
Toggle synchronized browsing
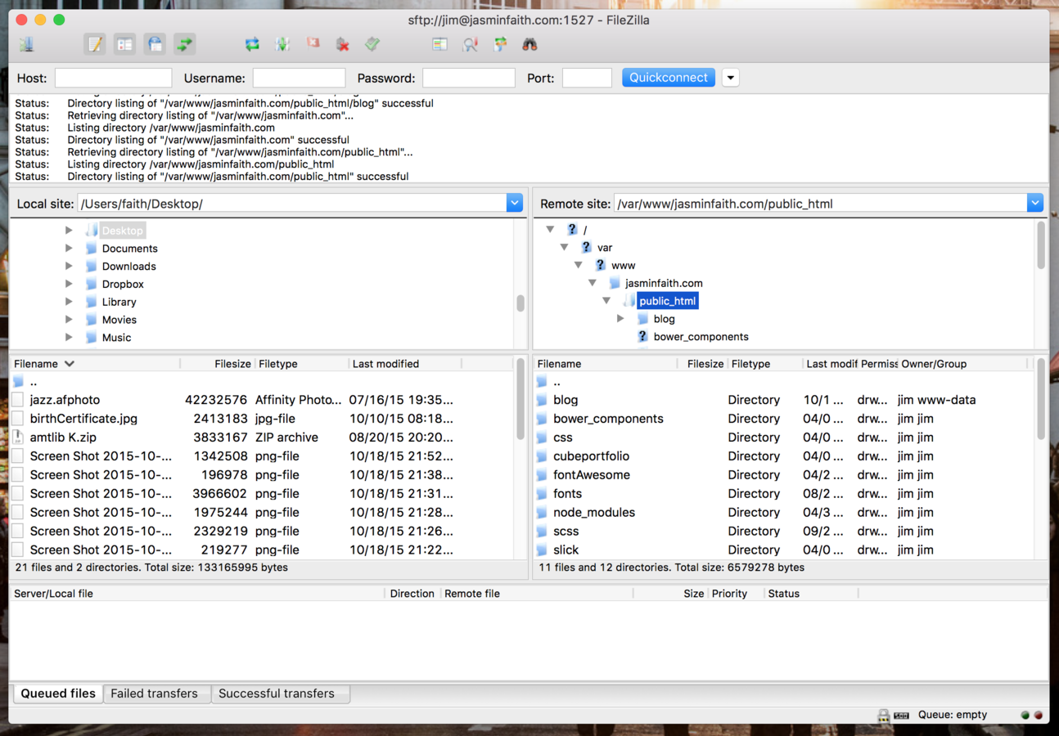[x=500, y=44]
